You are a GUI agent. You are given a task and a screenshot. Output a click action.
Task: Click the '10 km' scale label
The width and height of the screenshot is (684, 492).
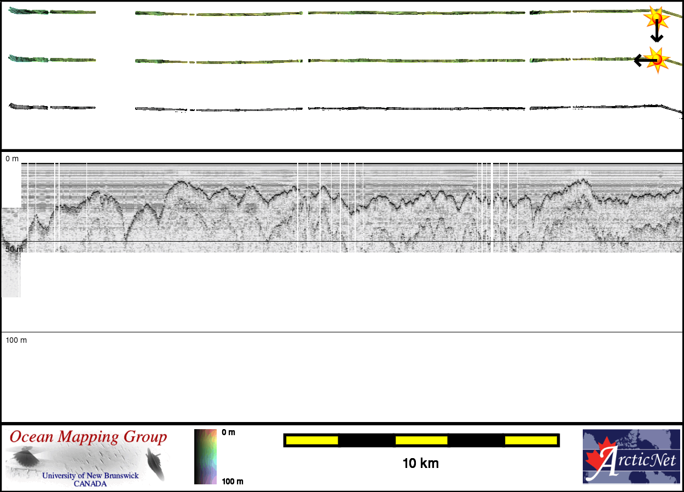[x=420, y=464]
